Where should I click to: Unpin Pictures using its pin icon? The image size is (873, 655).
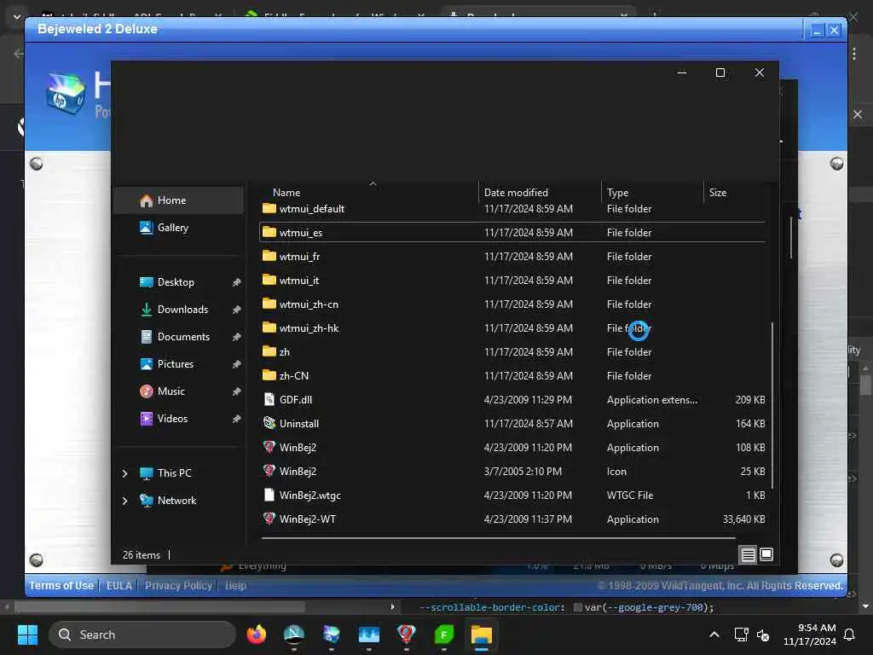pyautogui.click(x=237, y=364)
